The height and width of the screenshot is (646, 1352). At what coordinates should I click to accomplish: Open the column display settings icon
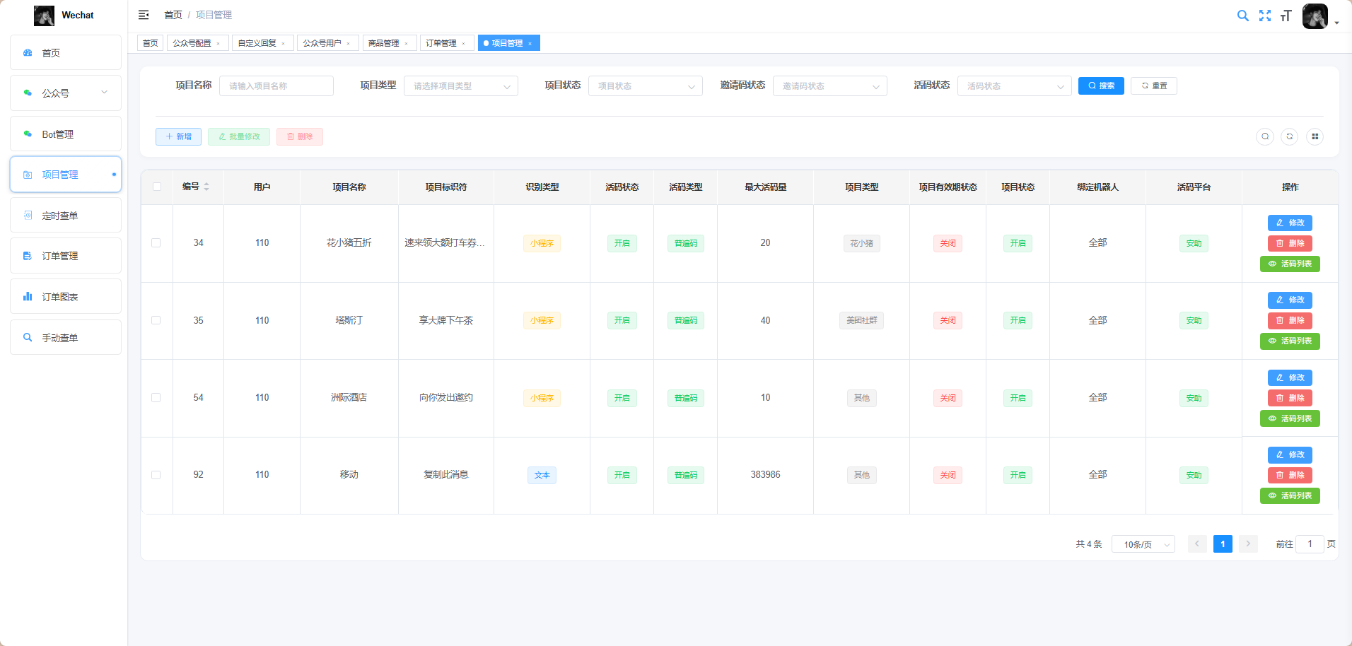(1315, 136)
